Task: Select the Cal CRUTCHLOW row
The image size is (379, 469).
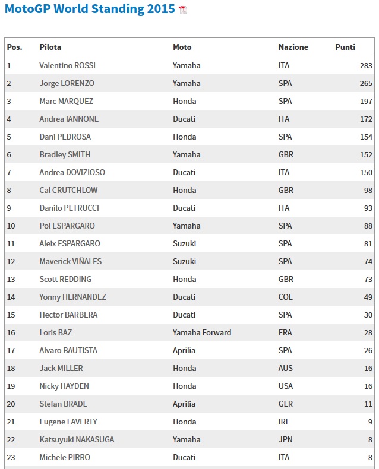Action: 190,190
